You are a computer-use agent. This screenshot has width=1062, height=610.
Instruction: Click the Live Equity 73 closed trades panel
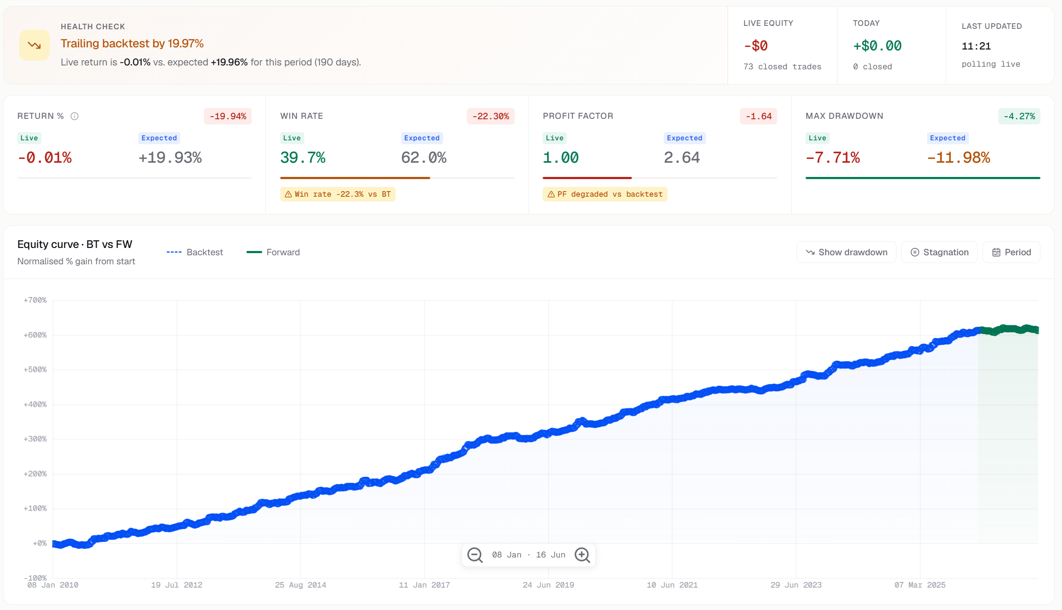[x=782, y=45]
